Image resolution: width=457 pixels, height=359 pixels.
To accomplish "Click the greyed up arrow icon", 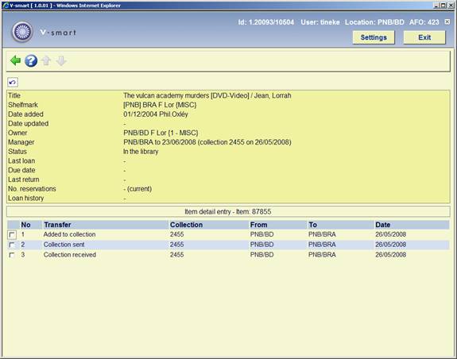I will point(46,61).
